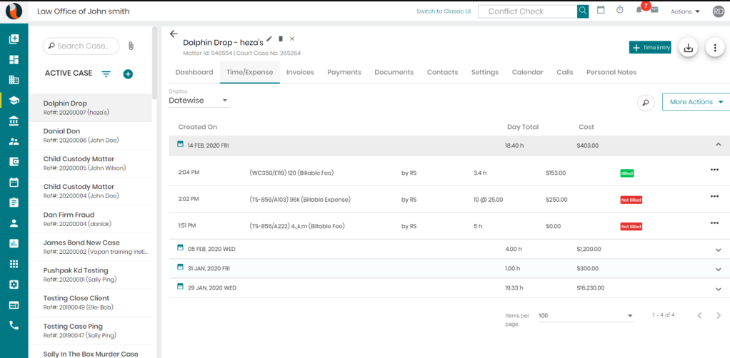Image resolution: width=730 pixels, height=358 pixels.
Task: Expand the More Actions dropdown
Action: [696, 102]
